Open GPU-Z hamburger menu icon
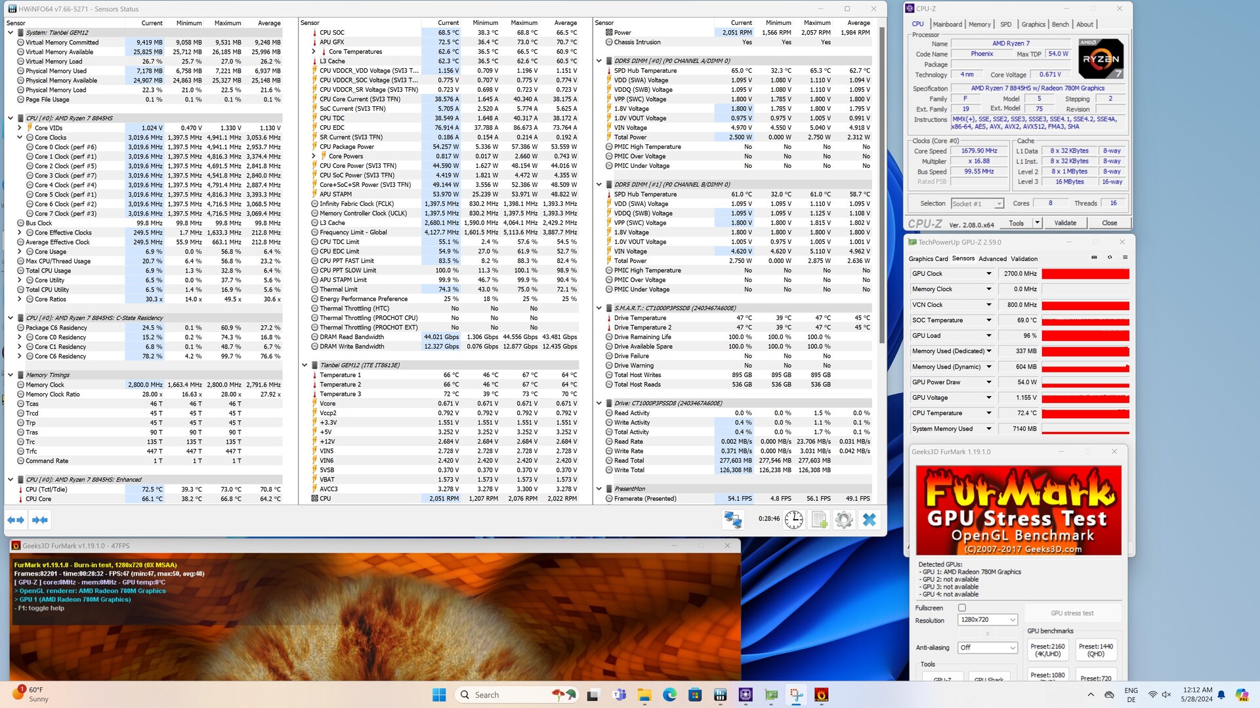Screen dimensions: 1260x708 (1125, 258)
